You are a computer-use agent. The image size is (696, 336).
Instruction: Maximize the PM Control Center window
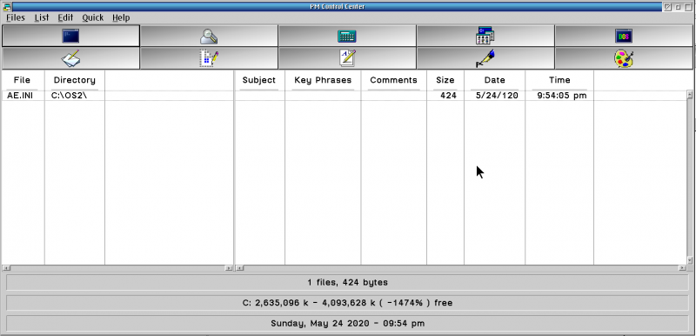687,7
